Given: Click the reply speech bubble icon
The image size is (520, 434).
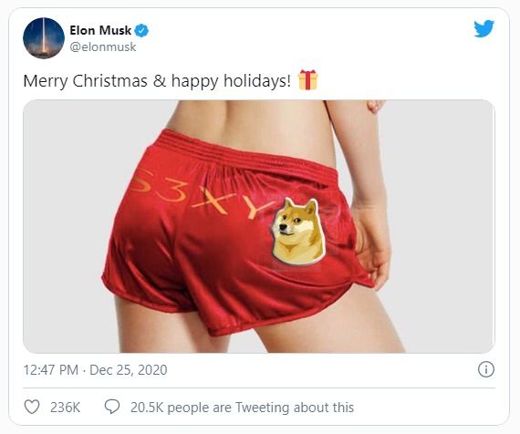Looking at the screenshot, I should 112,407.
